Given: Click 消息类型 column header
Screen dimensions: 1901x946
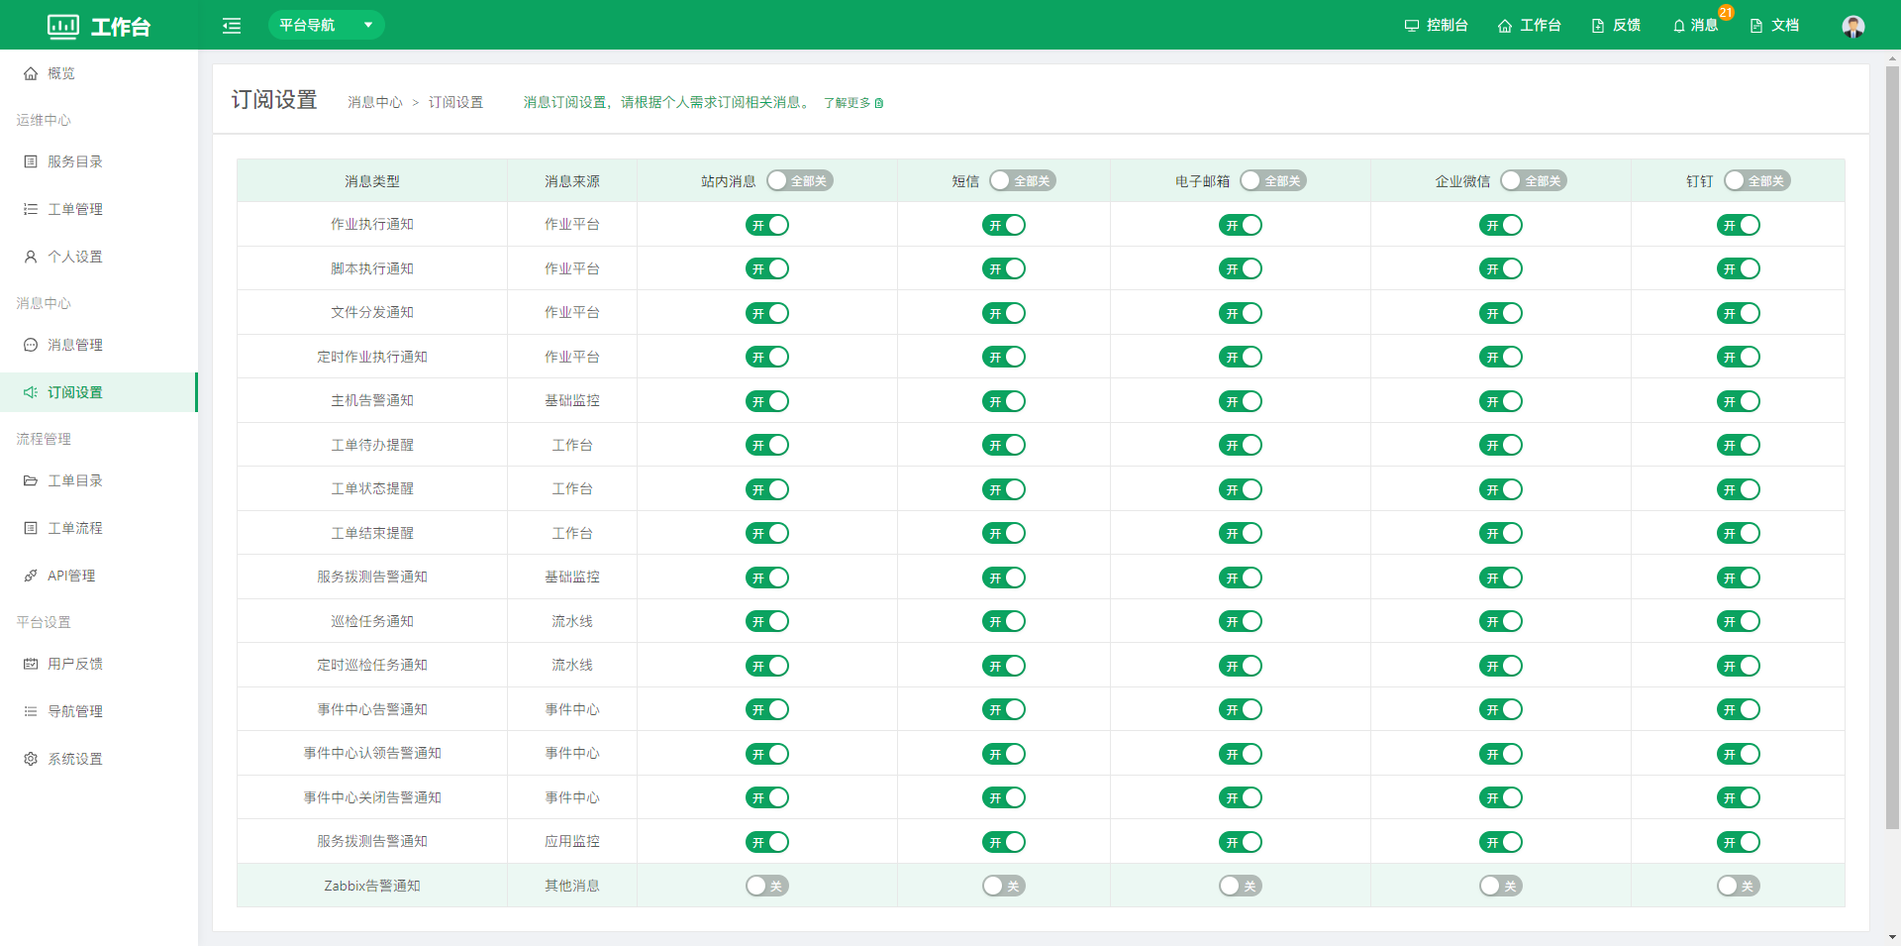Looking at the screenshot, I should pos(372,181).
